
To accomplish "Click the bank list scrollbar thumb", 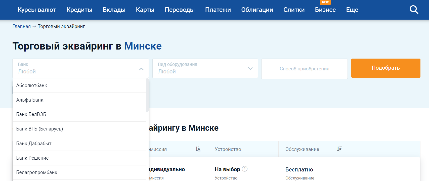I will click(147, 96).
